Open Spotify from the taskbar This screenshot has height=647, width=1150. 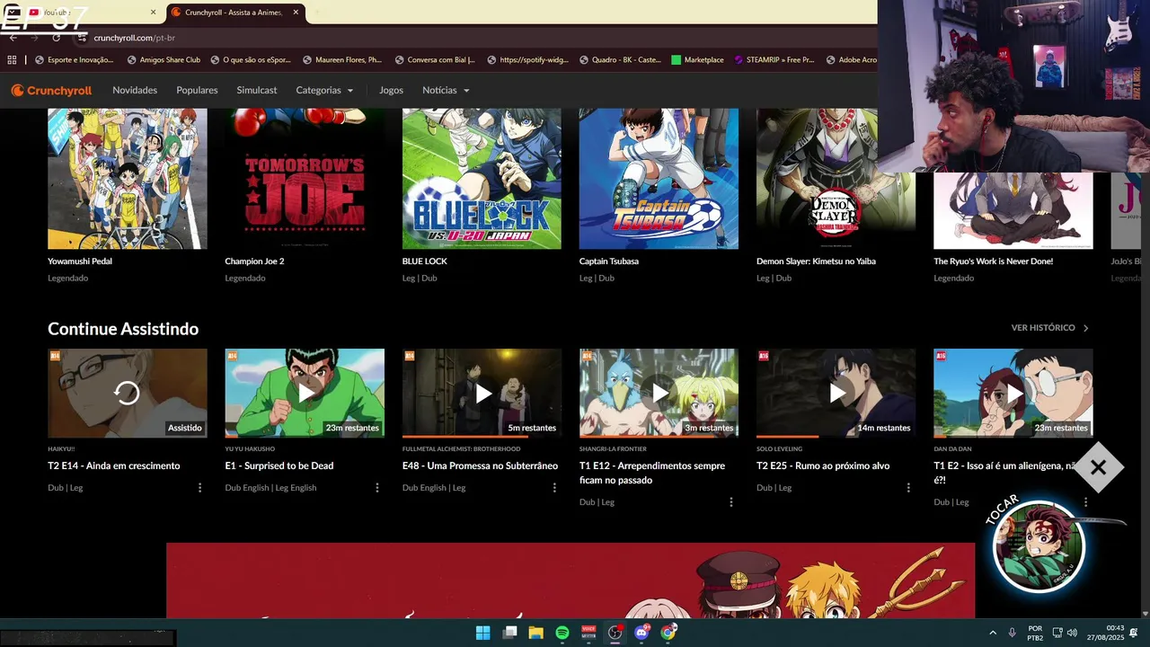pyautogui.click(x=562, y=633)
